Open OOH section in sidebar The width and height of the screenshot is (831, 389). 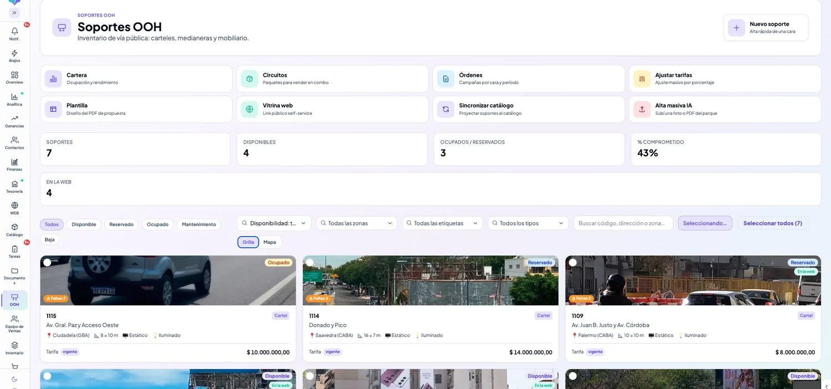coord(14,300)
